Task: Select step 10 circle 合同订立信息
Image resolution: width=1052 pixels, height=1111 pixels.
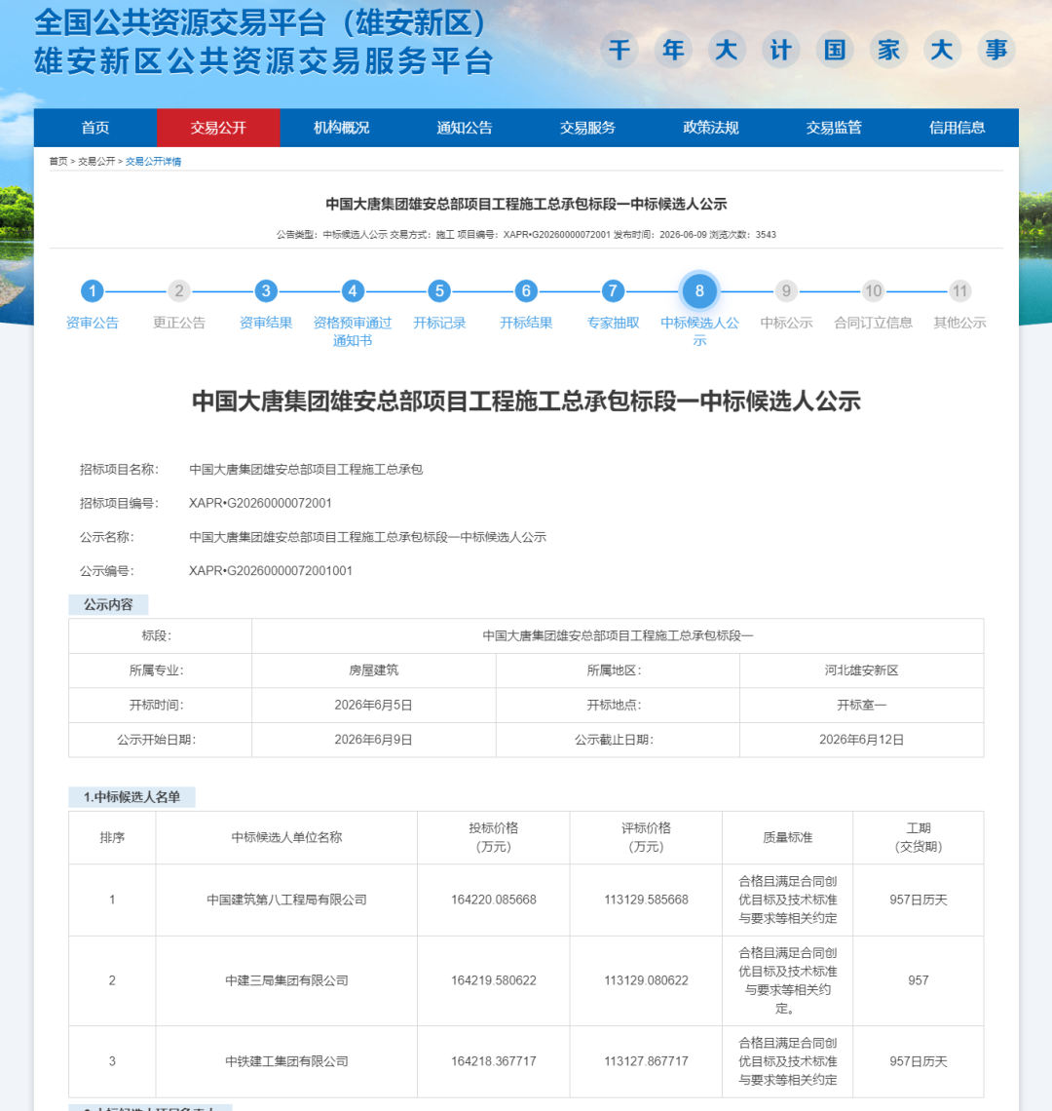Action: (x=874, y=290)
